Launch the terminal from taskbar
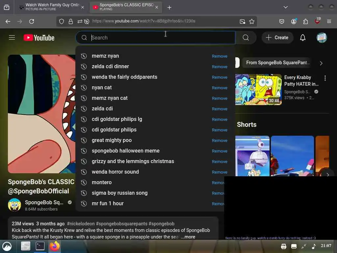This screenshot has width=337, height=253. (40, 246)
